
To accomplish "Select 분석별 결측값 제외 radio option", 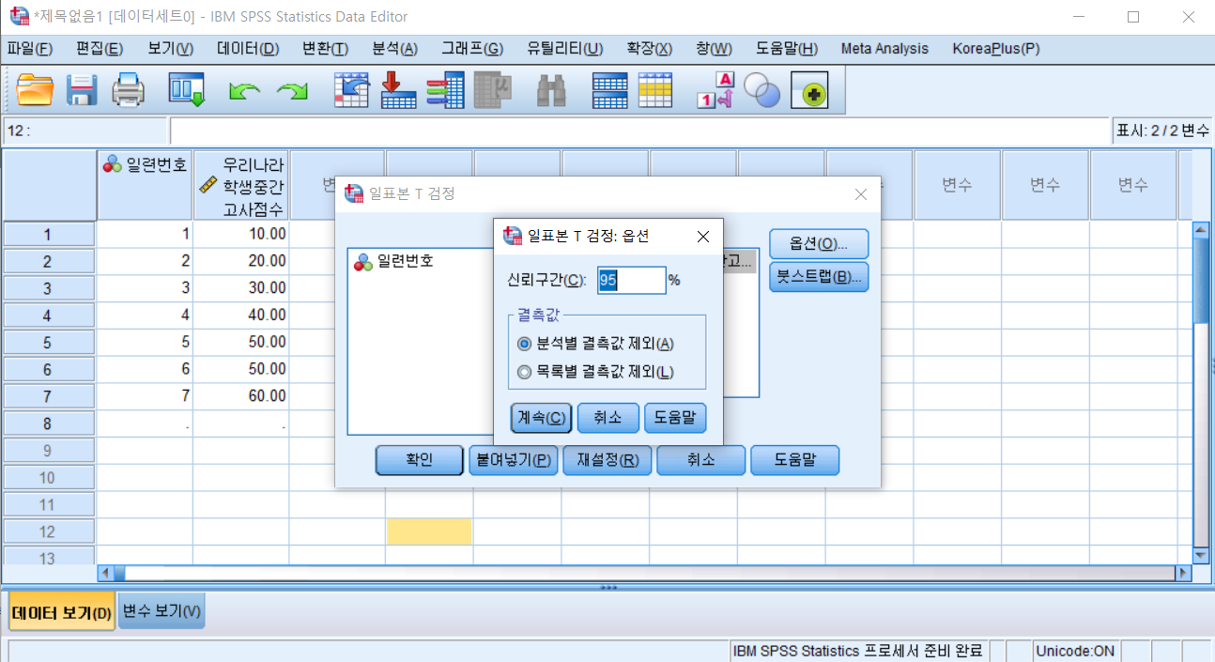I will pos(525,344).
